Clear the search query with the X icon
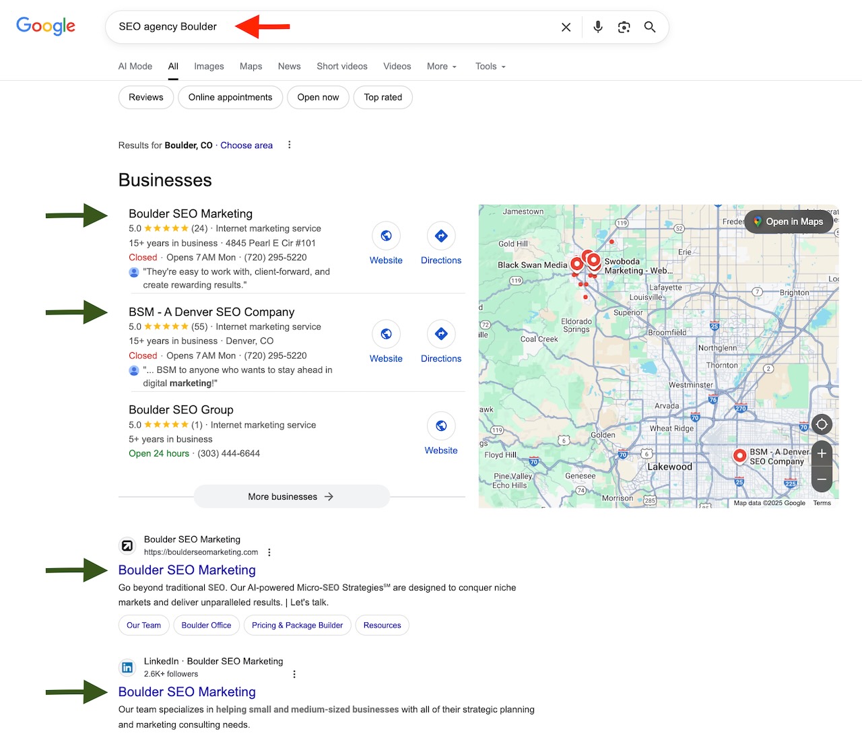 click(x=566, y=27)
